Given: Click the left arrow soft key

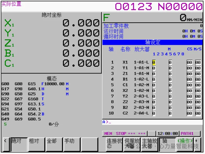Looking at the screenshot, I should (x=6, y=144).
